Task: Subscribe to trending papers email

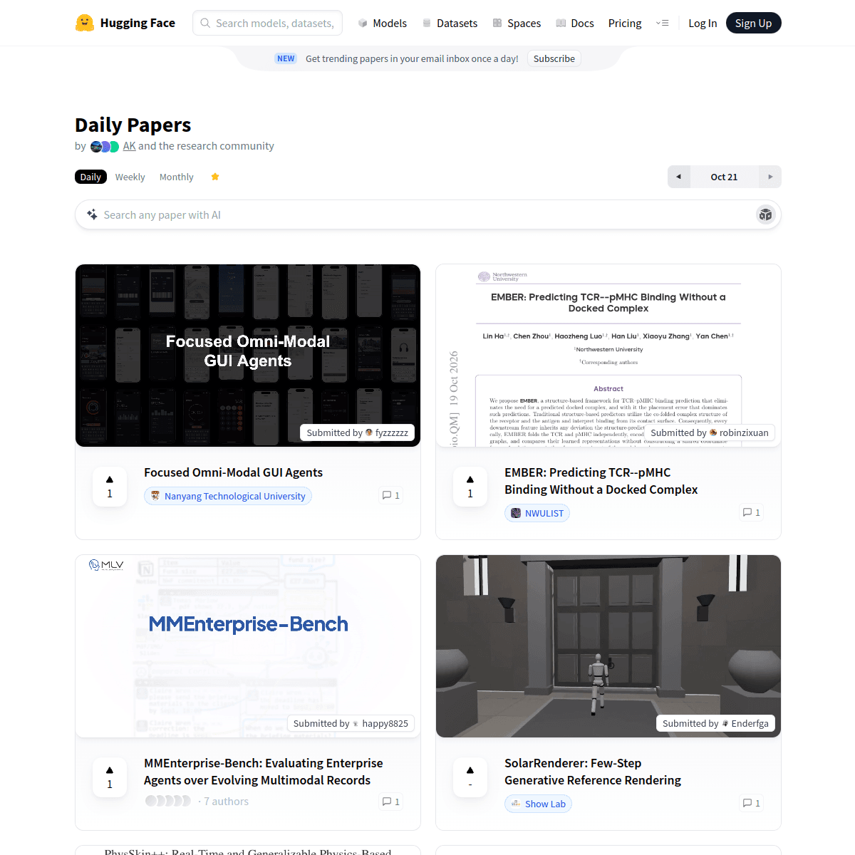Action: tap(554, 58)
